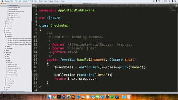Open Notification Center in menu bar

click(175, 1)
